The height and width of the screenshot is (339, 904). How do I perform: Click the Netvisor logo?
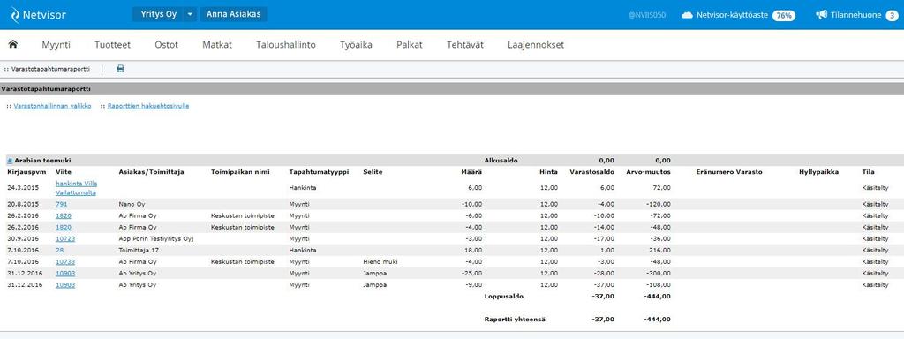[x=38, y=15]
